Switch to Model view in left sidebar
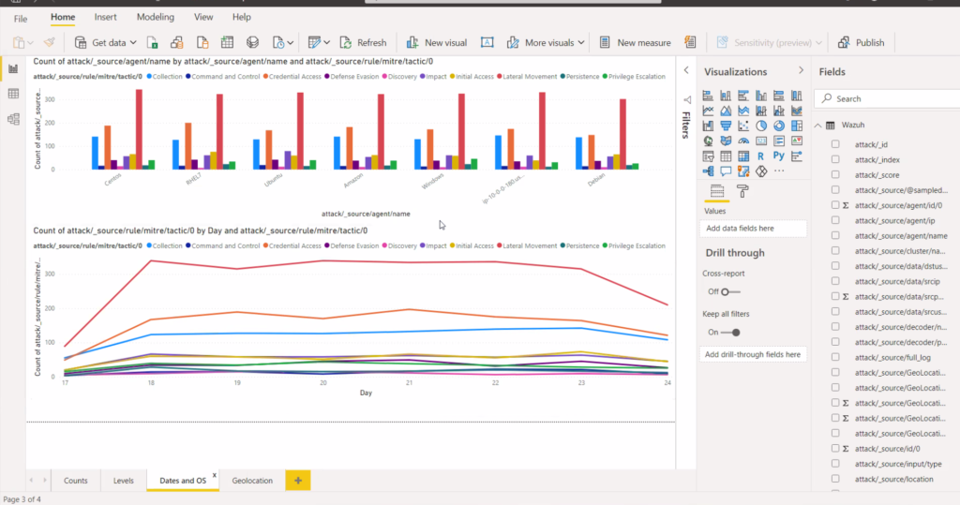This screenshot has width=960, height=505. point(13,119)
